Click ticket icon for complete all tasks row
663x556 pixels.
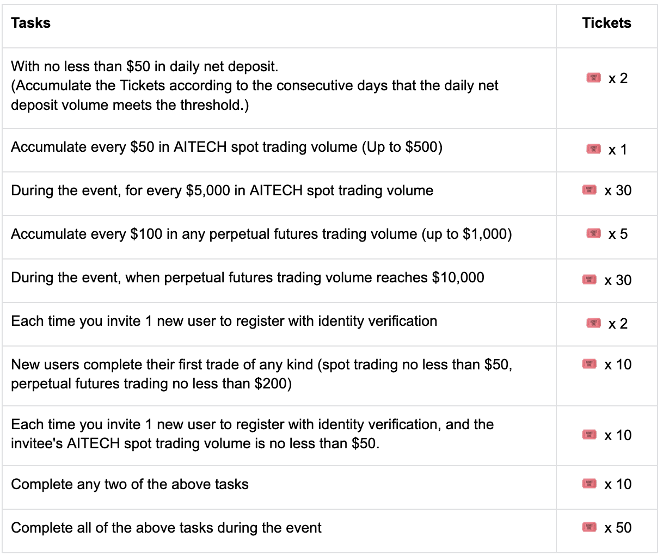[589, 527]
